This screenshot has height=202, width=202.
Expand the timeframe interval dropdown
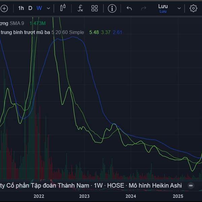coord(48,8)
